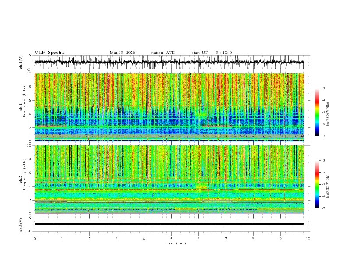Click the 'VLF Spectra' title text
The image size is (347, 268).
pos(50,53)
